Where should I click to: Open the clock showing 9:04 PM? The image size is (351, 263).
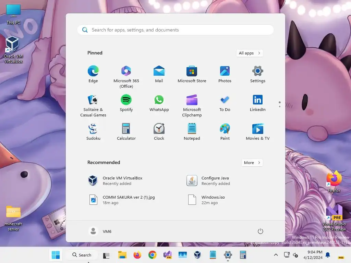(313, 255)
